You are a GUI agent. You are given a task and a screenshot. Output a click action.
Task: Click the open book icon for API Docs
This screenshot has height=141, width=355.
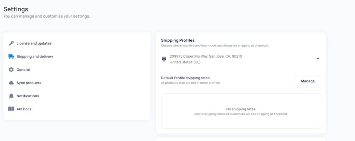[11, 109]
